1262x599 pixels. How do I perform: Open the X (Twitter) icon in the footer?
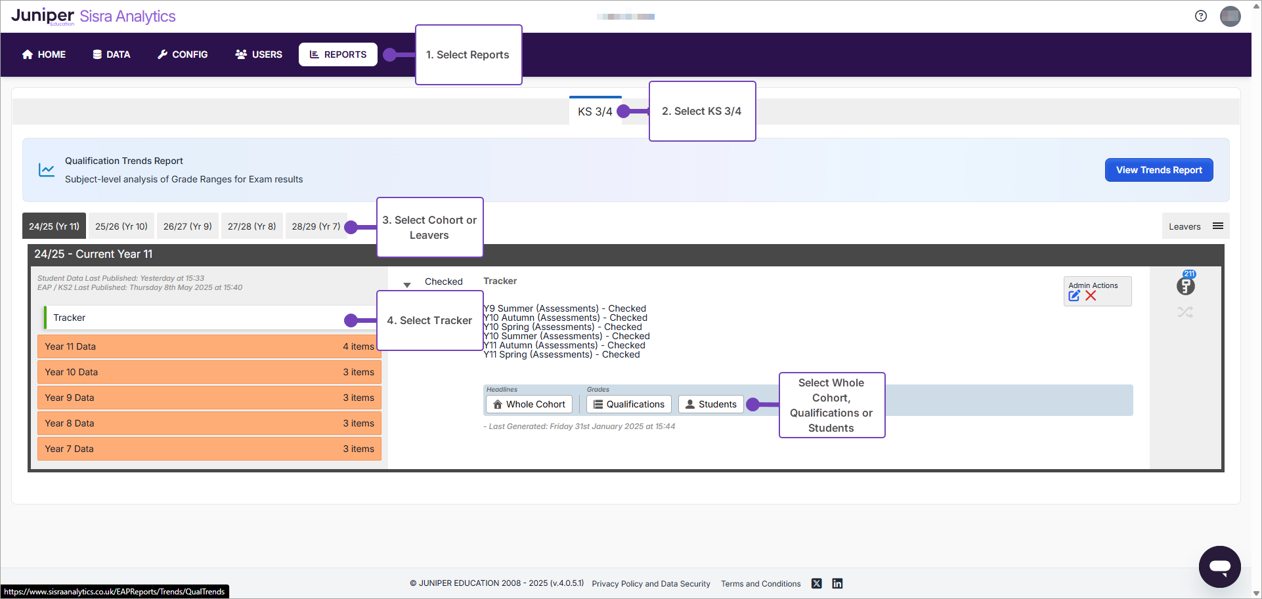click(816, 583)
